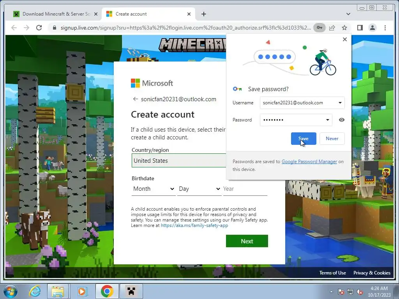Open the birthdate Day dropdown
Image resolution: width=399 pixels, height=299 pixels.
199,189
